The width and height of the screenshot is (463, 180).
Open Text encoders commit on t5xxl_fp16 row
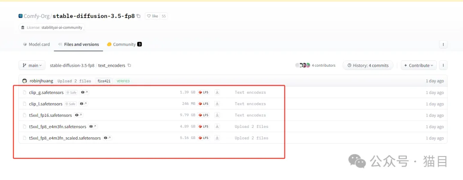tap(250, 115)
